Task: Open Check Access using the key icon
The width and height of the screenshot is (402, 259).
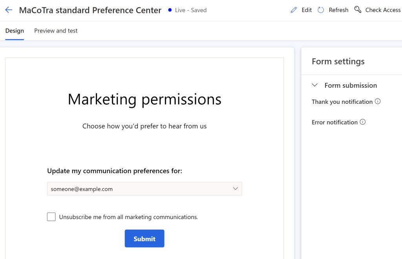Action: tap(358, 9)
